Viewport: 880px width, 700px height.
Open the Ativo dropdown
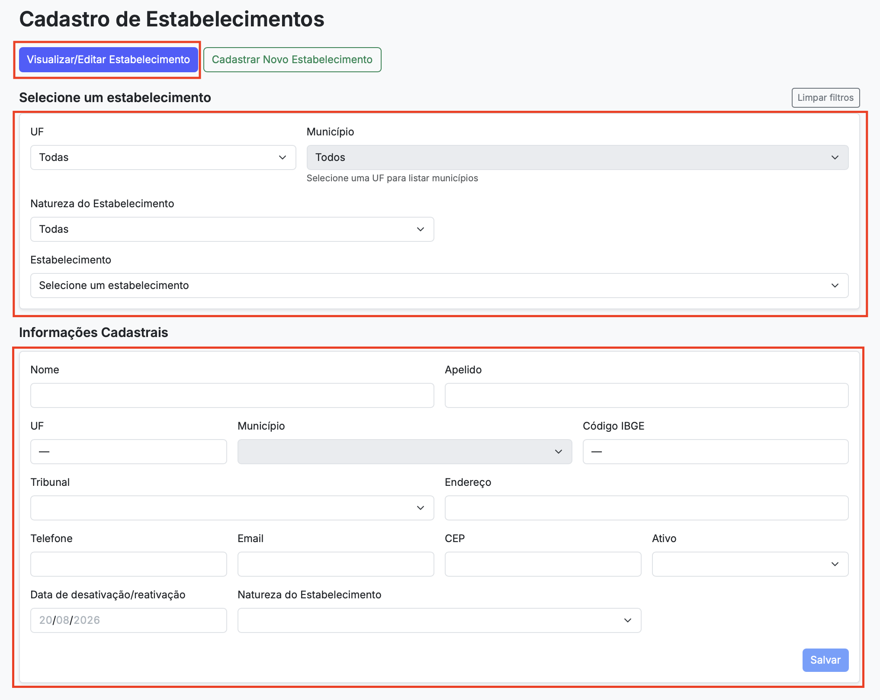(x=750, y=564)
